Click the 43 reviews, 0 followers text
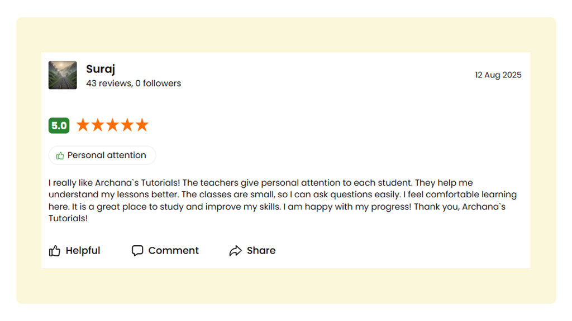This screenshot has width=572, height=321. tap(134, 84)
